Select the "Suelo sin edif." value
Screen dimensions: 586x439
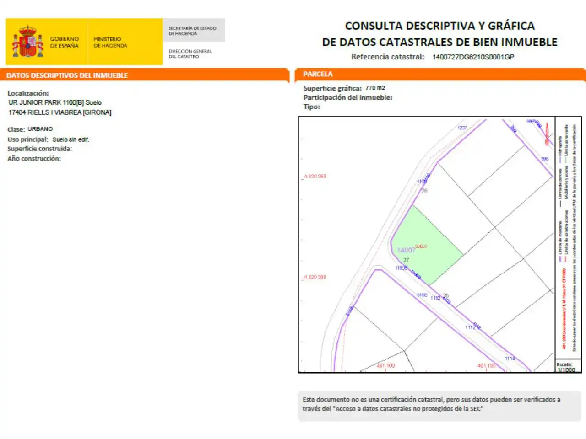(71, 139)
